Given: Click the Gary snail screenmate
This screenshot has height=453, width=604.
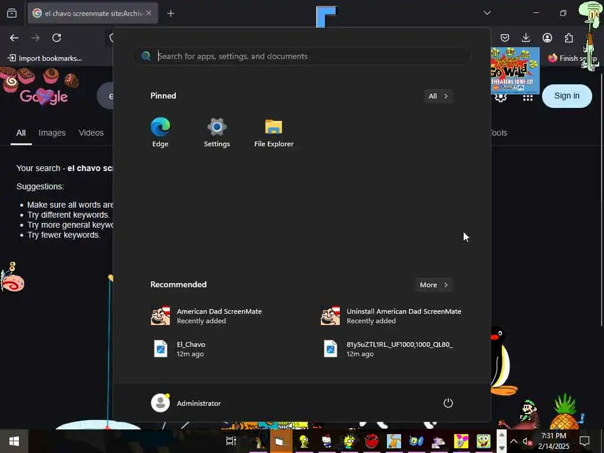Looking at the screenshot, I should (x=12, y=278).
